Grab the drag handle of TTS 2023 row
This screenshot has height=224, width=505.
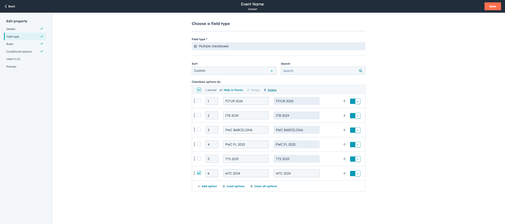(x=194, y=159)
